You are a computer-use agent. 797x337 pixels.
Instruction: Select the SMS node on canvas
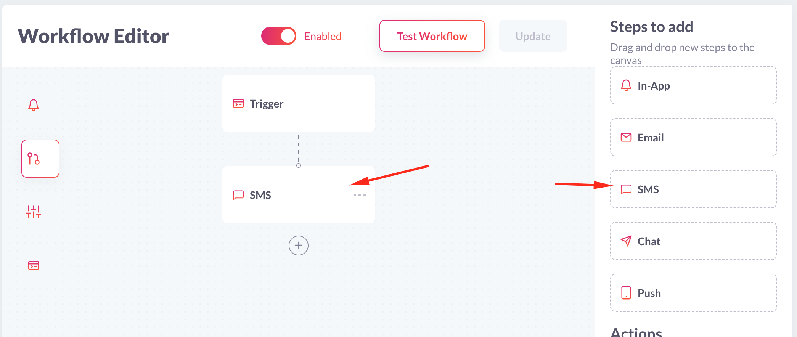pos(299,195)
